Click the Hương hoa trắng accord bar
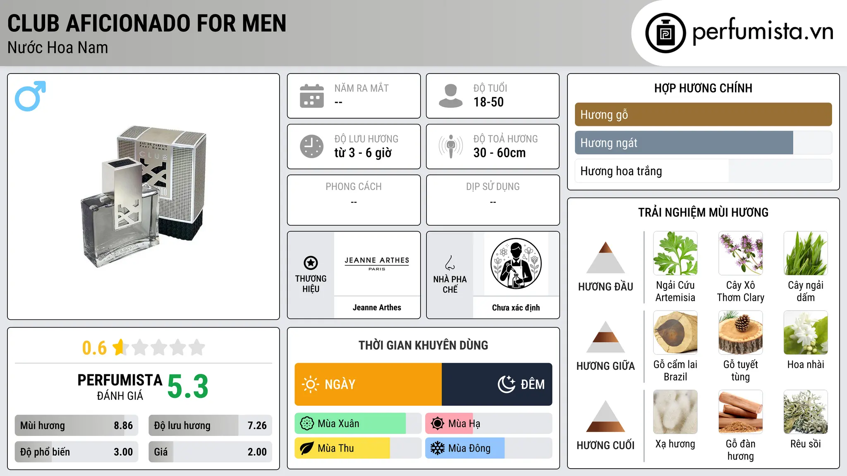 click(x=703, y=171)
